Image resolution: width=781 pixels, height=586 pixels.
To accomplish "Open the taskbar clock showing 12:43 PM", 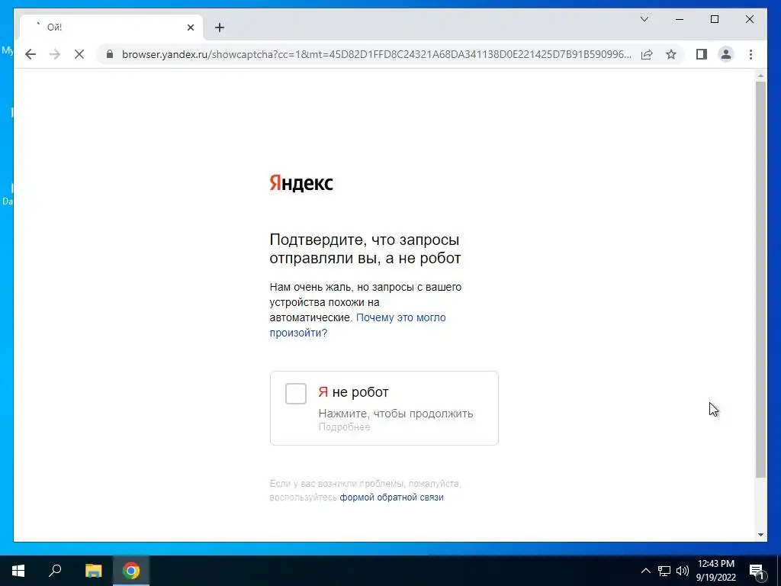I will pos(715,571).
